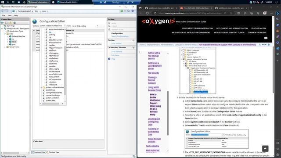The image size is (281, 158).
Task: Select Server Farms in the Connections tree
Action: click(14, 47)
